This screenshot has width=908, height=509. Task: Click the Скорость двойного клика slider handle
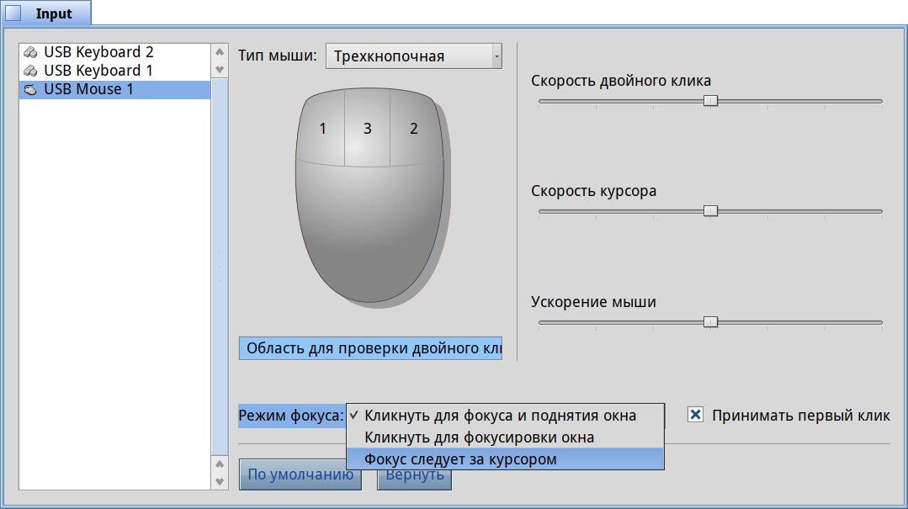pyautogui.click(x=710, y=101)
